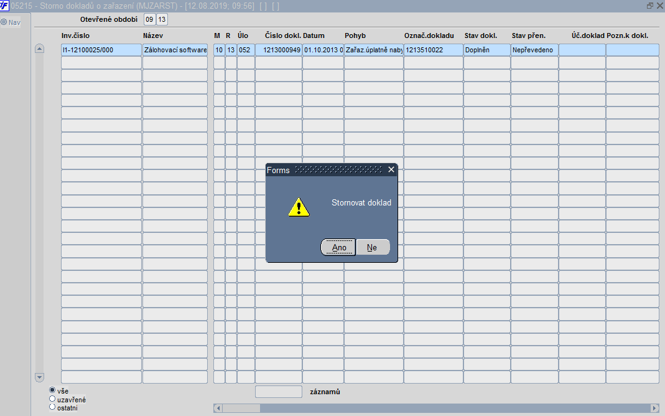Click the záznamů record count field
The height and width of the screenshot is (416, 665).
pos(279,392)
